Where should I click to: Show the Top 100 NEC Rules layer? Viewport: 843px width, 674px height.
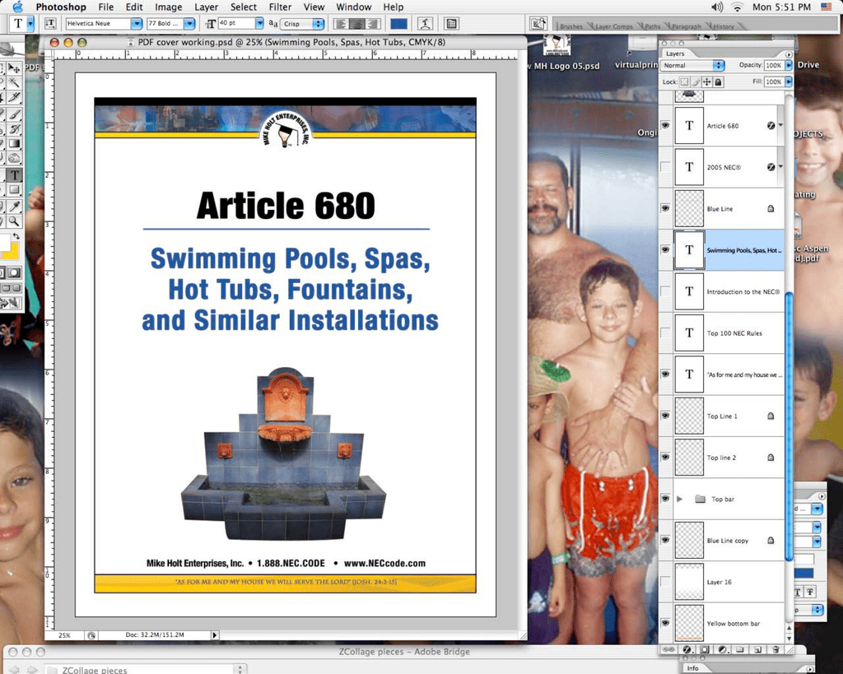pyautogui.click(x=665, y=332)
